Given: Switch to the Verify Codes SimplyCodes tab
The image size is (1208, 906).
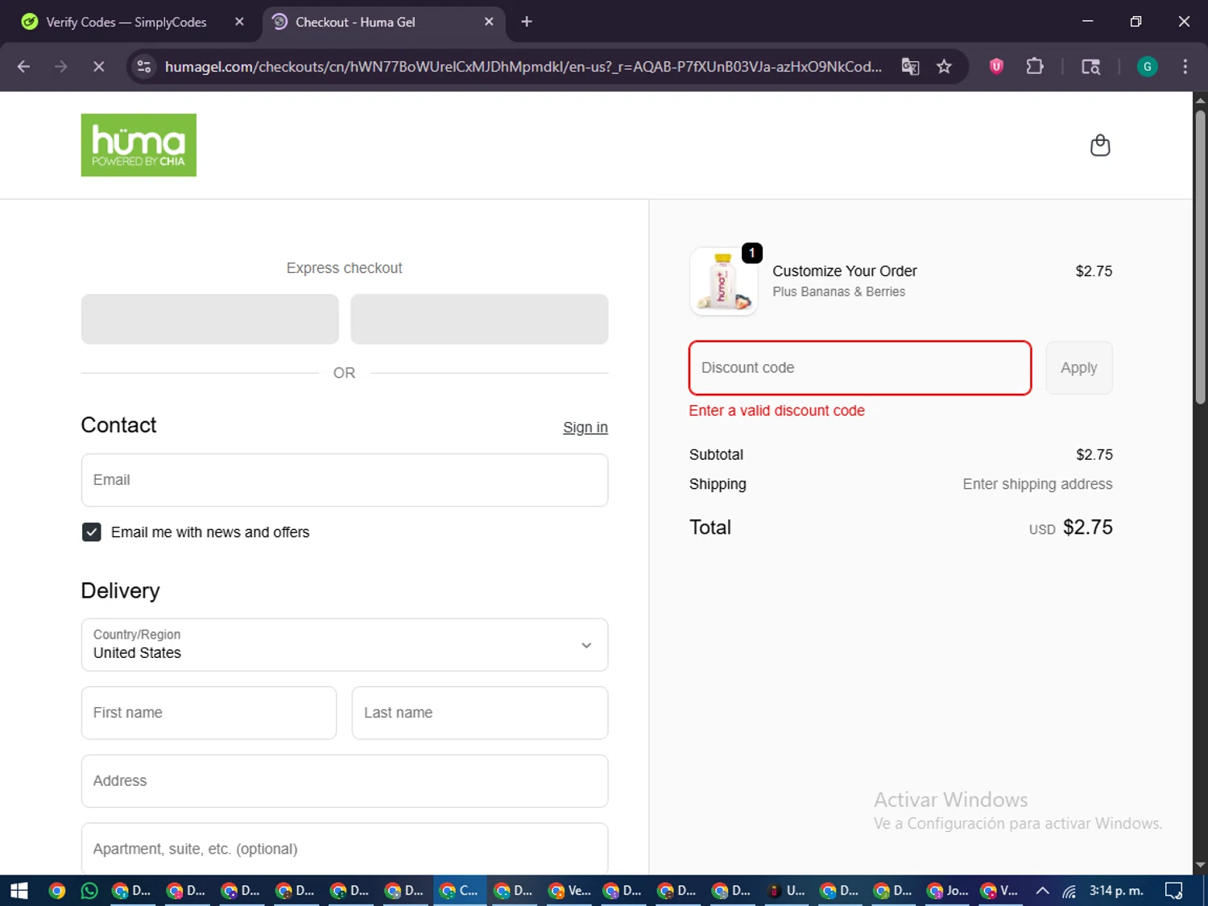Looking at the screenshot, I should coord(134,22).
